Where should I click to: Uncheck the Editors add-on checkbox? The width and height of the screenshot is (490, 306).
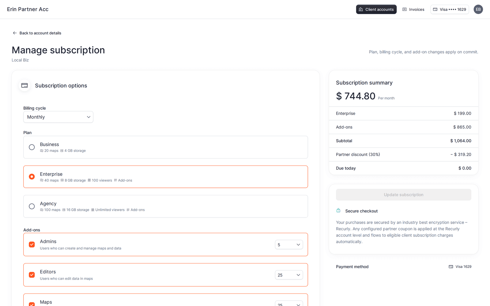[x=32, y=275]
